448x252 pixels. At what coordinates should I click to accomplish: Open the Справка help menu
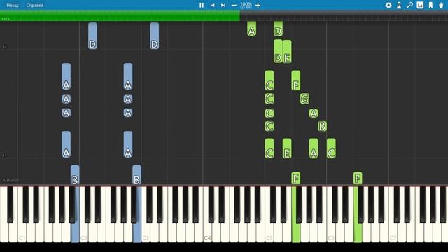(x=34, y=5)
